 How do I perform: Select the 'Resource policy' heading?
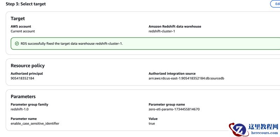(28, 66)
